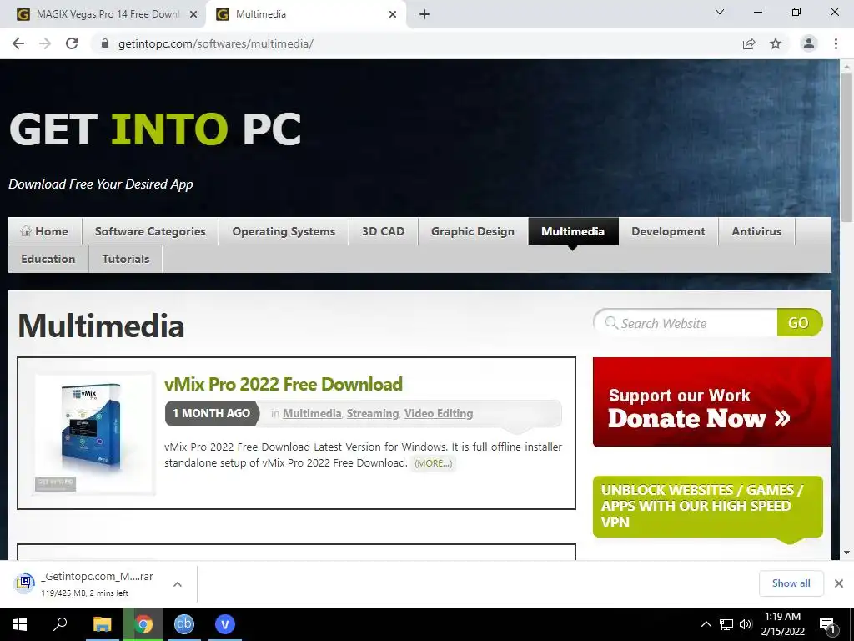Select the Multimedia nav item
Screen dimensions: 854x641
(x=573, y=231)
